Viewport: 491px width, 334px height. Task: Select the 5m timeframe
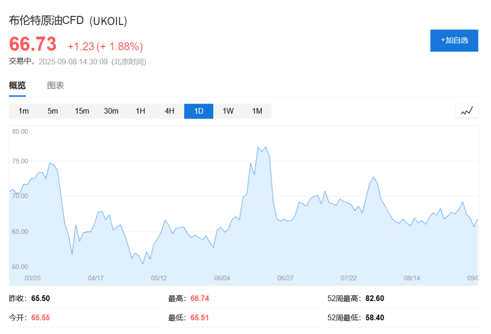point(53,111)
